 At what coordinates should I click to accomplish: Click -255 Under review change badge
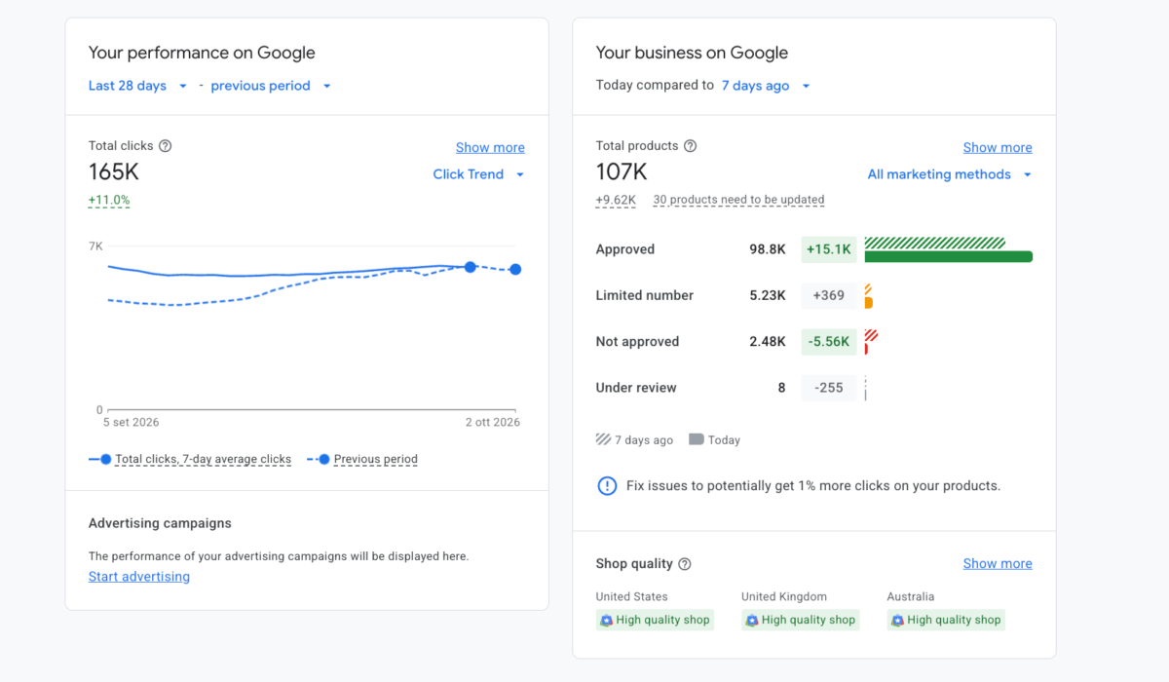[x=829, y=388]
